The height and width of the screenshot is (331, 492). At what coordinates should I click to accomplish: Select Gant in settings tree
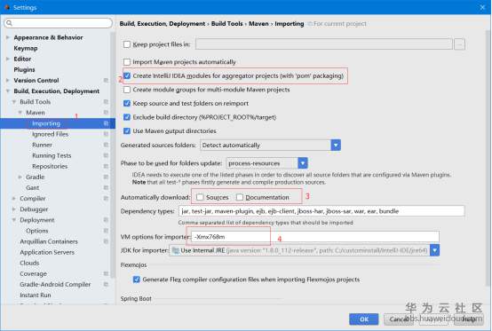click(x=32, y=187)
